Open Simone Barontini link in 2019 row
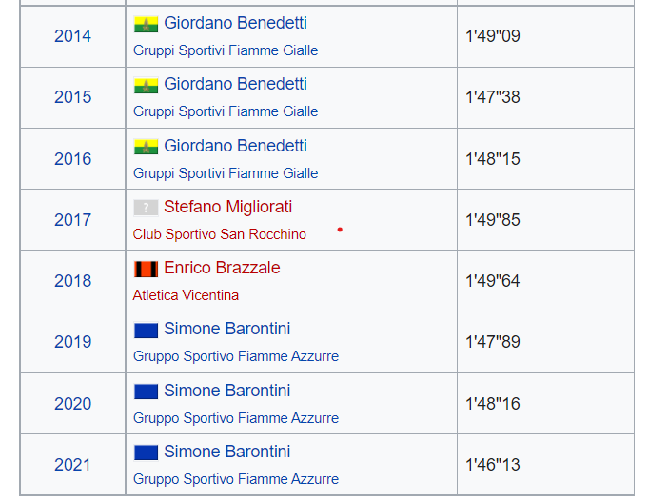 click(227, 329)
